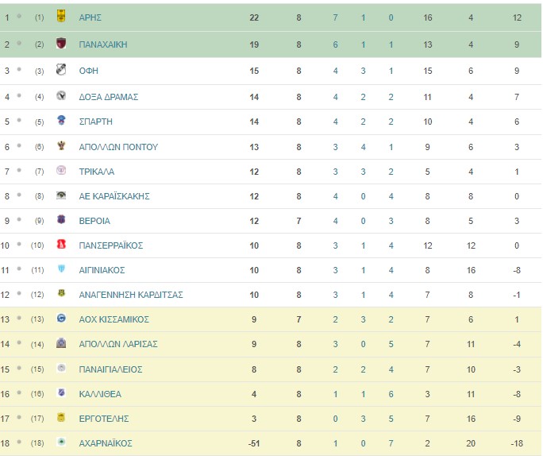
Task: Click the ΕΡΓΟΤΕΛΗΣ yellow crest icon
Action: [61, 417]
